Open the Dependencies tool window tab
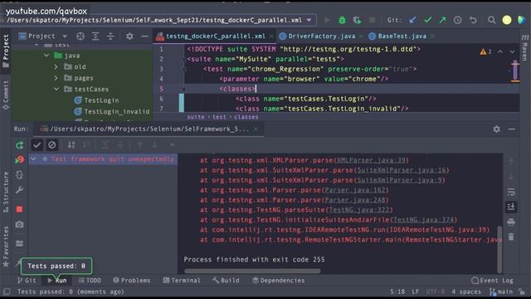This screenshot has height=299, width=531. coord(279,281)
